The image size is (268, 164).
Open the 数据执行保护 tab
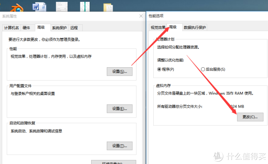tap(195, 27)
